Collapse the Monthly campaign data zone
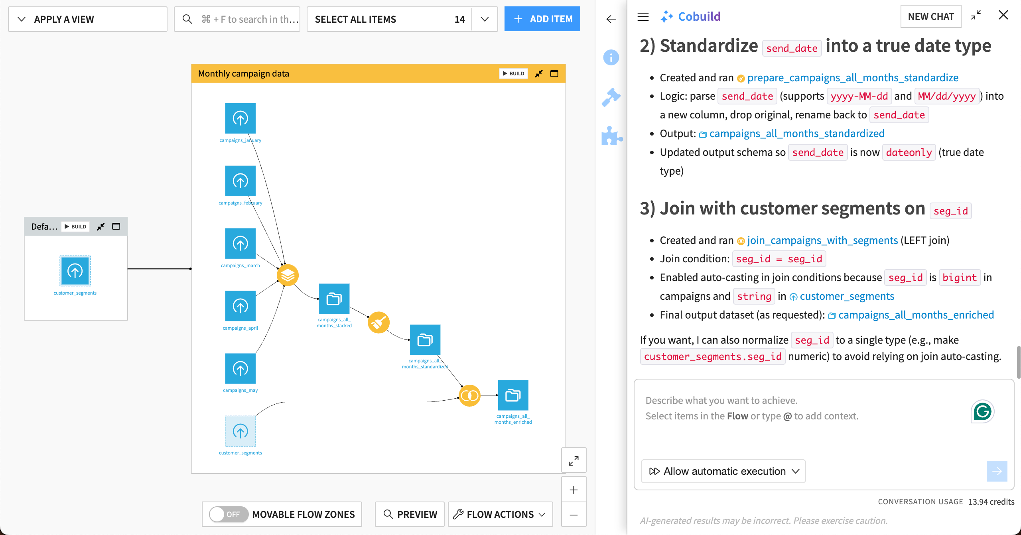Image resolution: width=1021 pixels, height=535 pixels. [539, 74]
